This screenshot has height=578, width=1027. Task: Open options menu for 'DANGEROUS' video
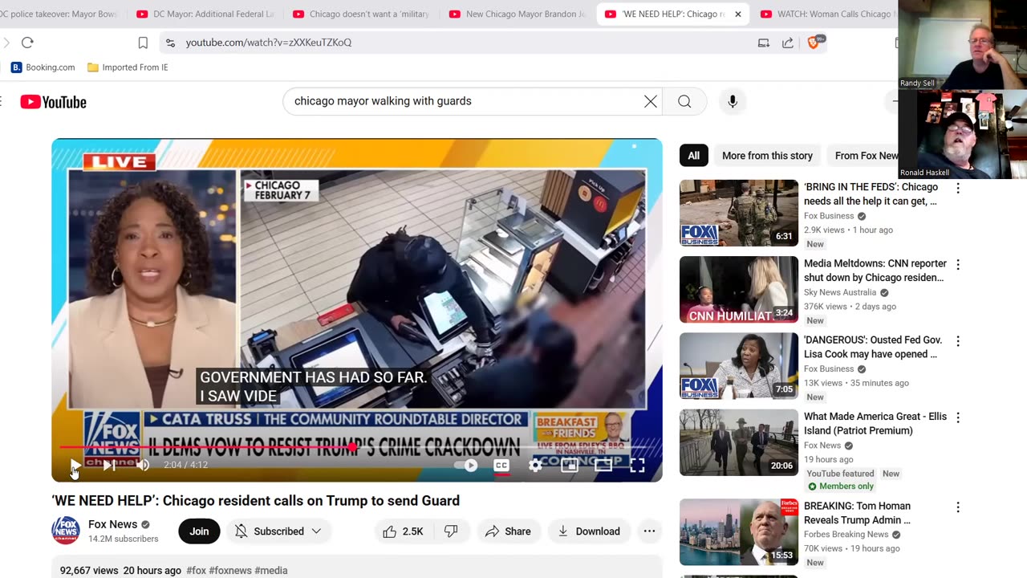click(957, 341)
